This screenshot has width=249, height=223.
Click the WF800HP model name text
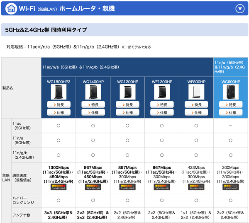point(196,82)
